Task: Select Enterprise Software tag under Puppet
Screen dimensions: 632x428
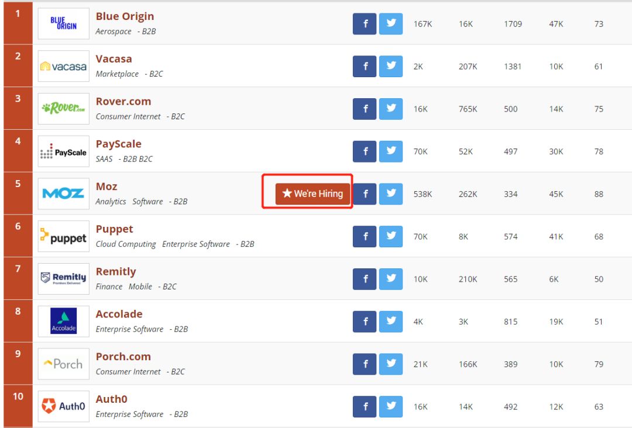Action: 196,244
